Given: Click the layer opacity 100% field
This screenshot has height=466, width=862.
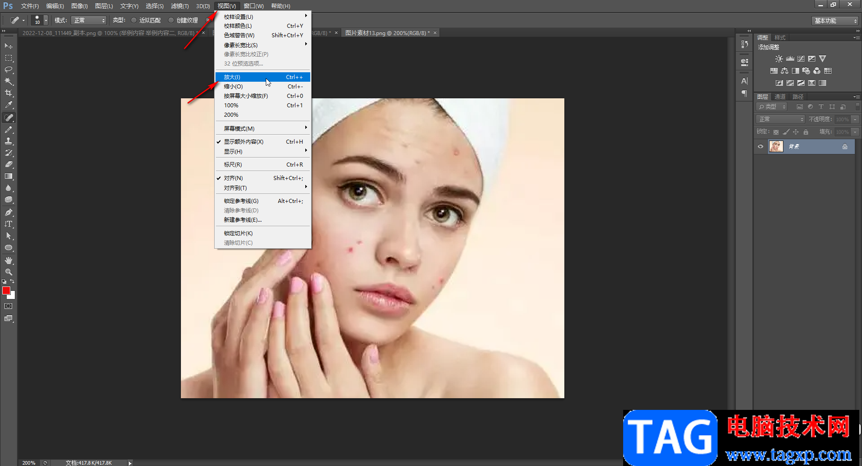Looking at the screenshot, I should [842, 119].
